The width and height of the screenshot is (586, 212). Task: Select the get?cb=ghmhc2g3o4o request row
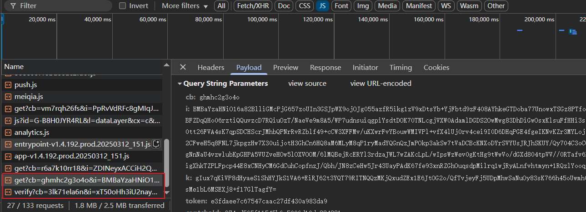click(82, 180)
